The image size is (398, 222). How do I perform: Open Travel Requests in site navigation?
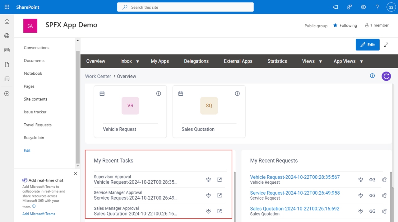pos(38,125)
